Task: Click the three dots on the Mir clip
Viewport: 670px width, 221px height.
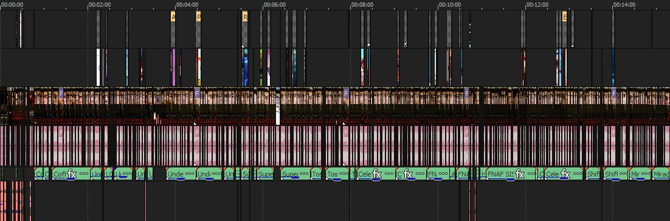Action: [644, 174]
